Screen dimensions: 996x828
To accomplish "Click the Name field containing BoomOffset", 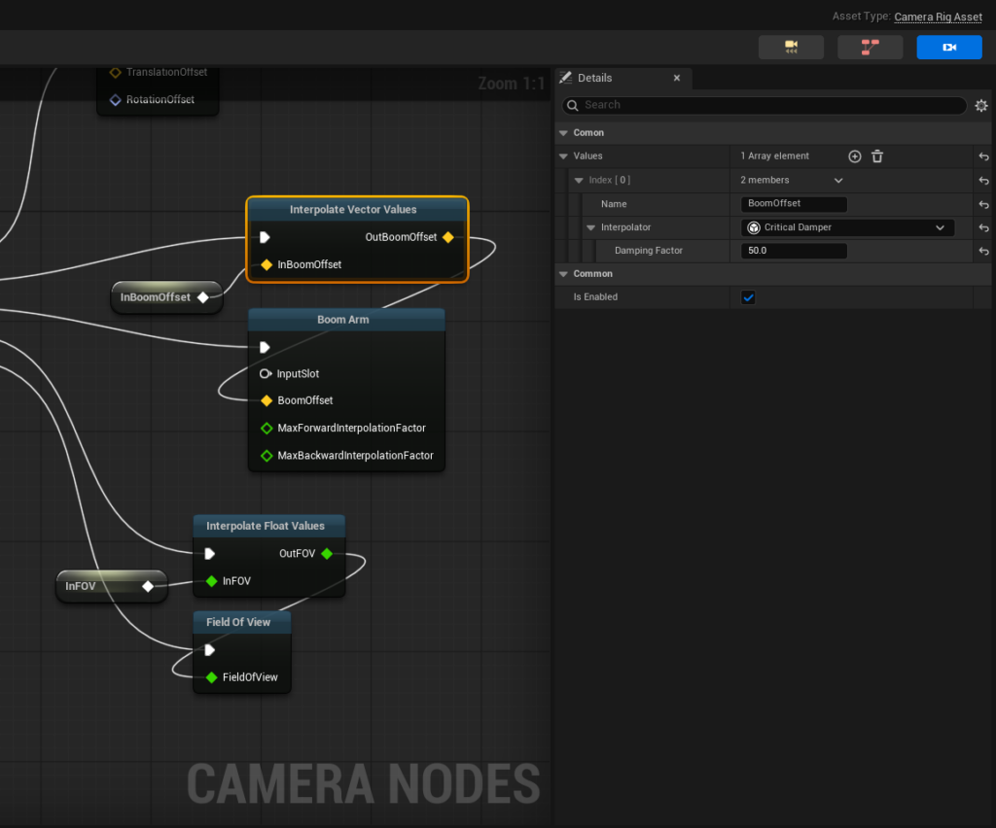I will coord(794,204).
